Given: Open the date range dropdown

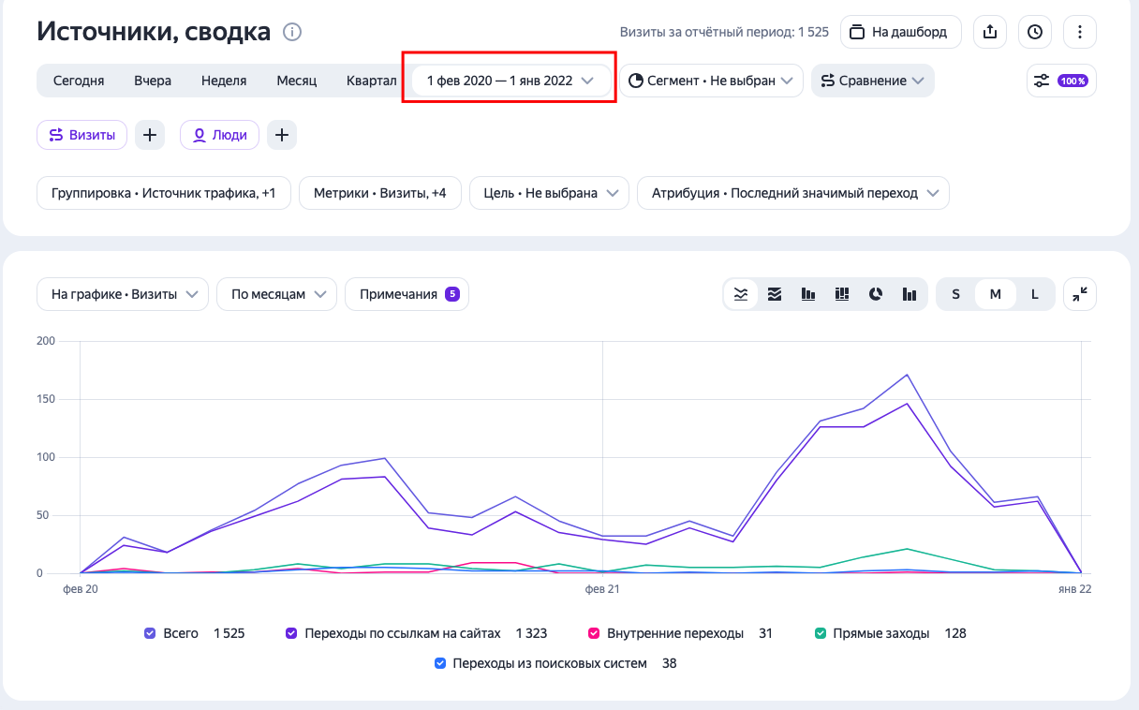Looking at the screenshot, I should tap(510, 81).
